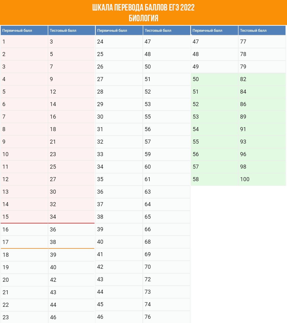Click the test score cell 77 in the right table
Viewport: 287px width, 323px height.
point(262,42)
